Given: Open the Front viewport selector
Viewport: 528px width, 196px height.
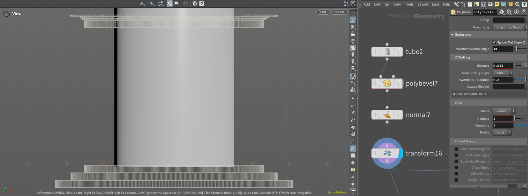Looking at the screenshot, I should 323,12.
